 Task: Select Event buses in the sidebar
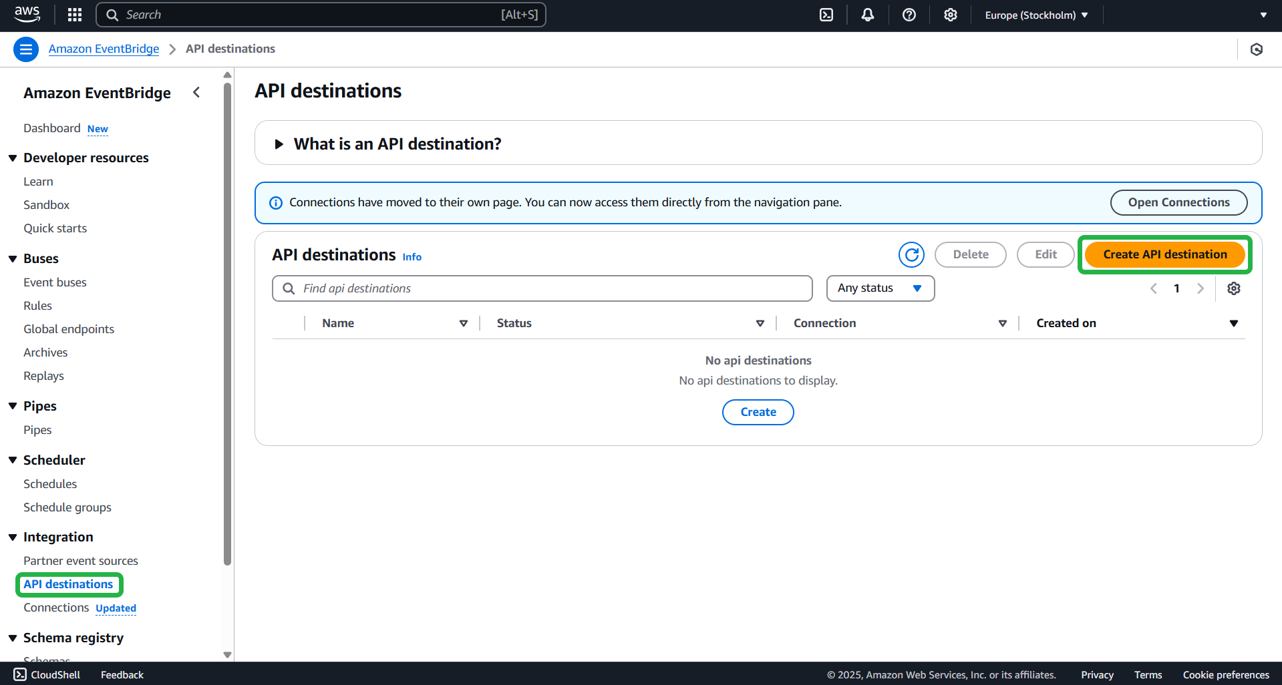55,282
